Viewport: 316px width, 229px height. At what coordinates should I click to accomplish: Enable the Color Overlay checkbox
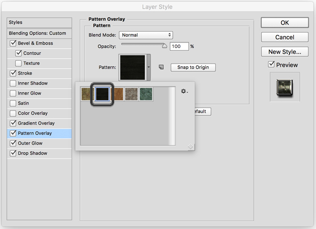tap(13, 113)
